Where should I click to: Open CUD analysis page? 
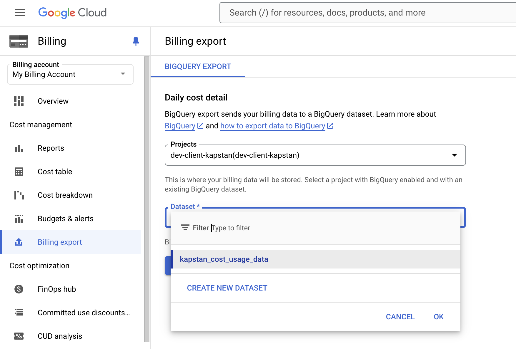pyautogui.click(x=70, y=336)
